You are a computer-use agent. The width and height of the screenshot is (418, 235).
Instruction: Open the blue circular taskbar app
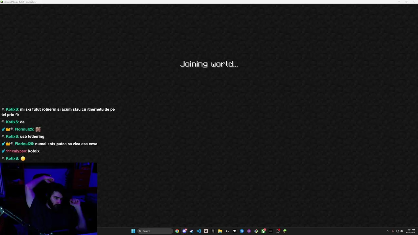(242, 231)
